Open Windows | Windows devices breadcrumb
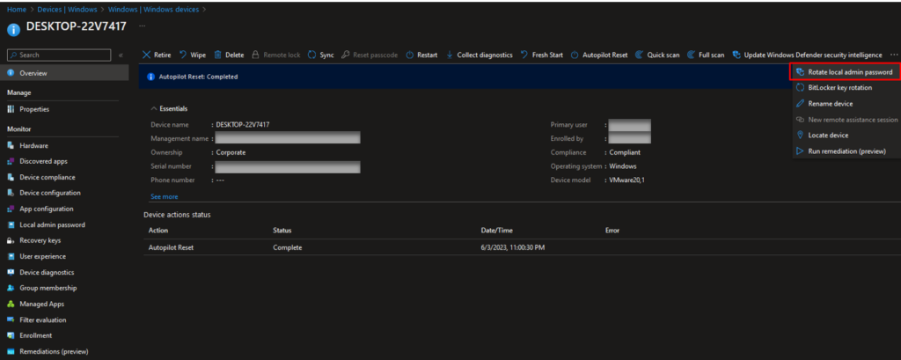Viewport: 901px width, 360px height. pos(151,9)
